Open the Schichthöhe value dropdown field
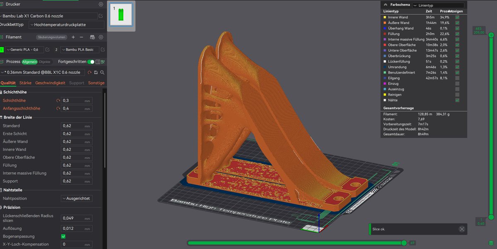The height and width of the screenshot is (249, 497). pyautogui.click(x=77, y=101)
